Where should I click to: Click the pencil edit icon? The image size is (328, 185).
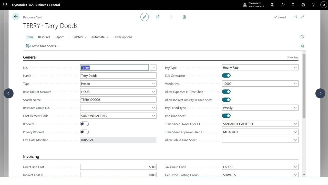145,17
